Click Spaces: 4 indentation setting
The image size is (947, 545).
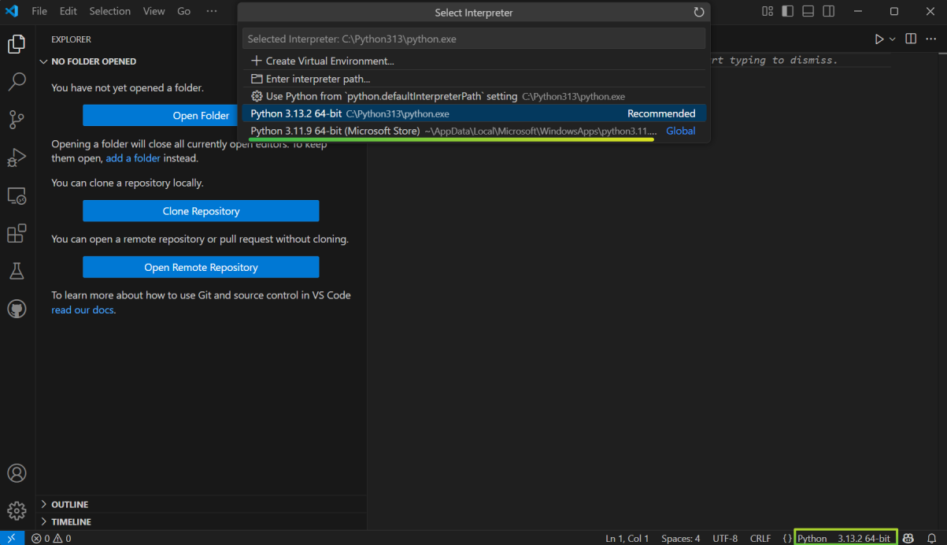pos(681,538)
